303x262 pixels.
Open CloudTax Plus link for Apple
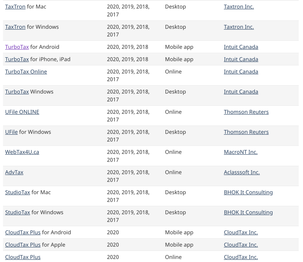tap(23, 245)
